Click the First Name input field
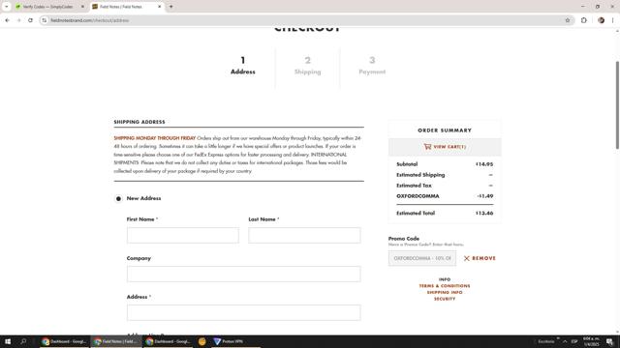Viewport: 620px width, 348px height. (183, 235)
